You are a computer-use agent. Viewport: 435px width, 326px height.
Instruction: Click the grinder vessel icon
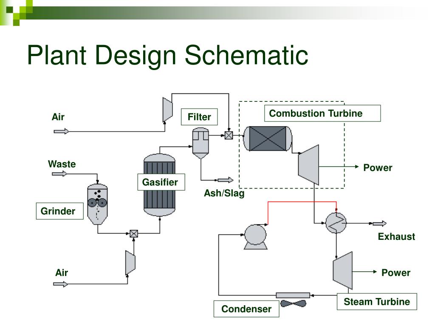tap(97, 204)
